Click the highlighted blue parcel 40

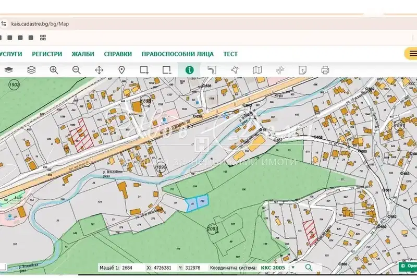tap(192, 204)
